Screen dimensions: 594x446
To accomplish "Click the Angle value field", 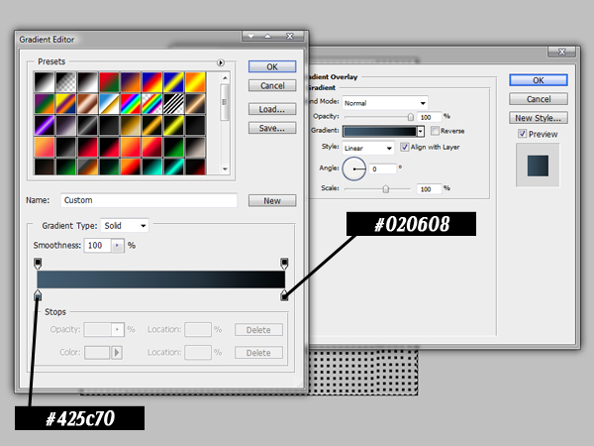I will [383, 168].
